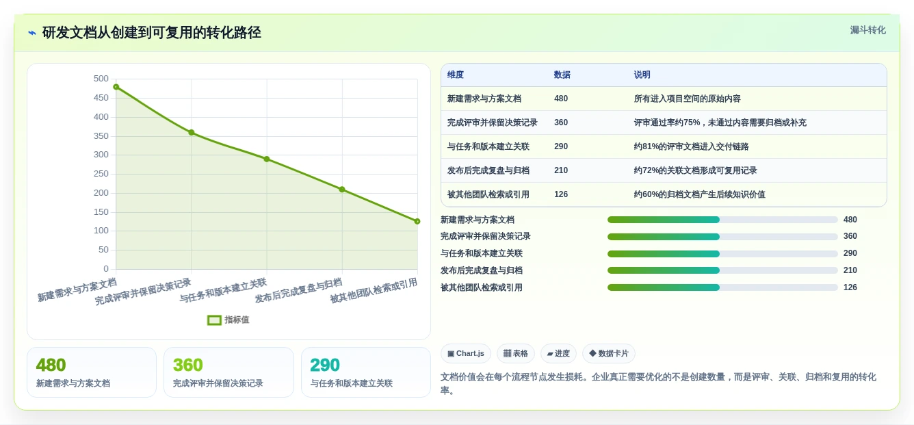Click table value 480

coord(561,99)
